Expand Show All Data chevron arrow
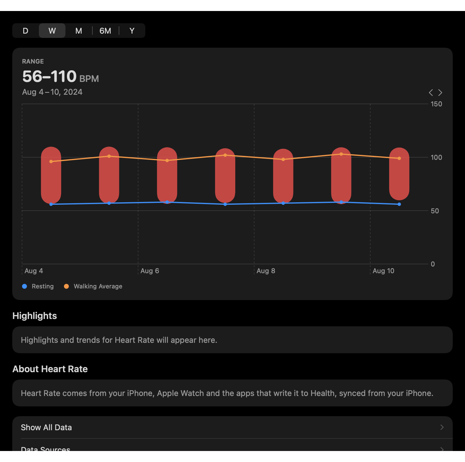The width and height of the screenshot is (465, 462). coord(442,427)
